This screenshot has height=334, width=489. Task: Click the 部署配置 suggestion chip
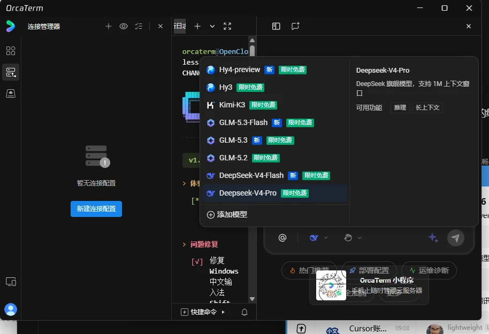[369, 270]
